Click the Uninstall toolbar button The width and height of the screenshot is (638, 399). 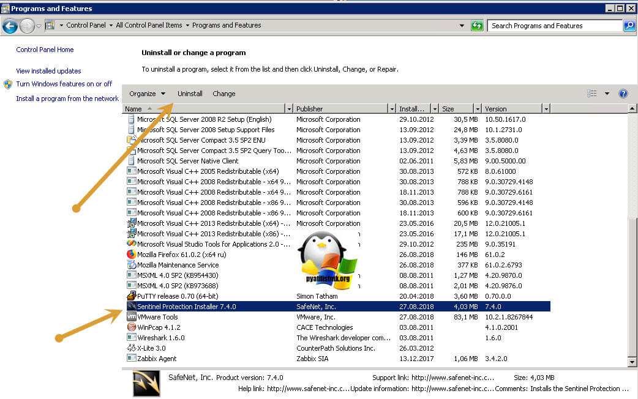tap(190, 94)
